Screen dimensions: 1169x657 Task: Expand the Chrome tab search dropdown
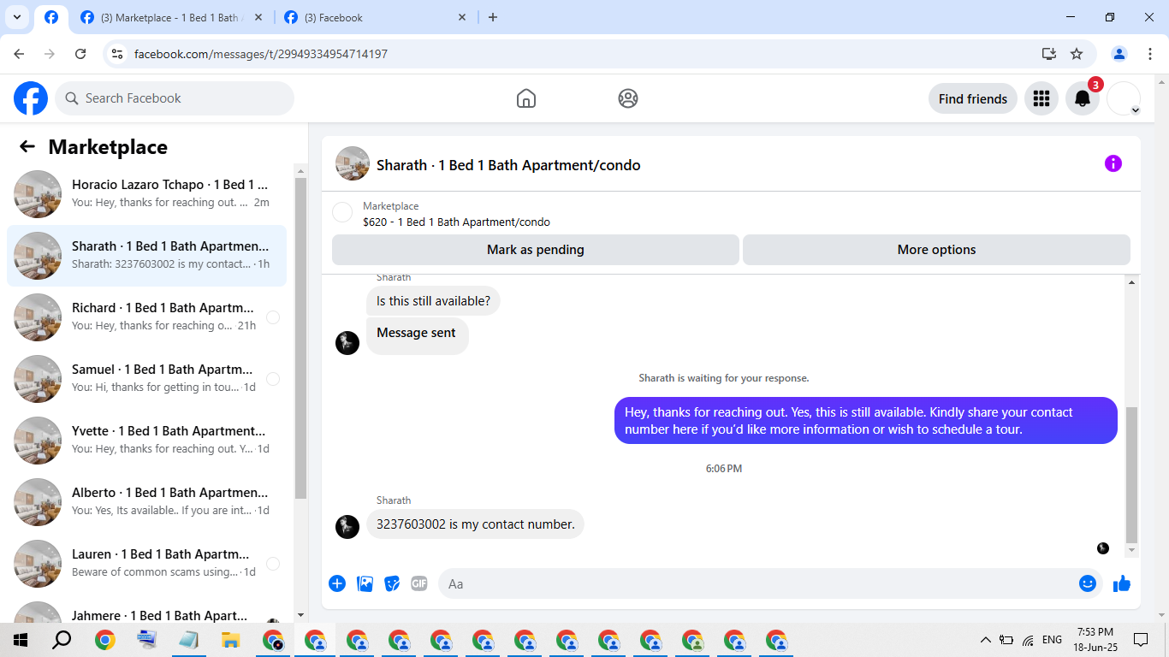(17, 17)
